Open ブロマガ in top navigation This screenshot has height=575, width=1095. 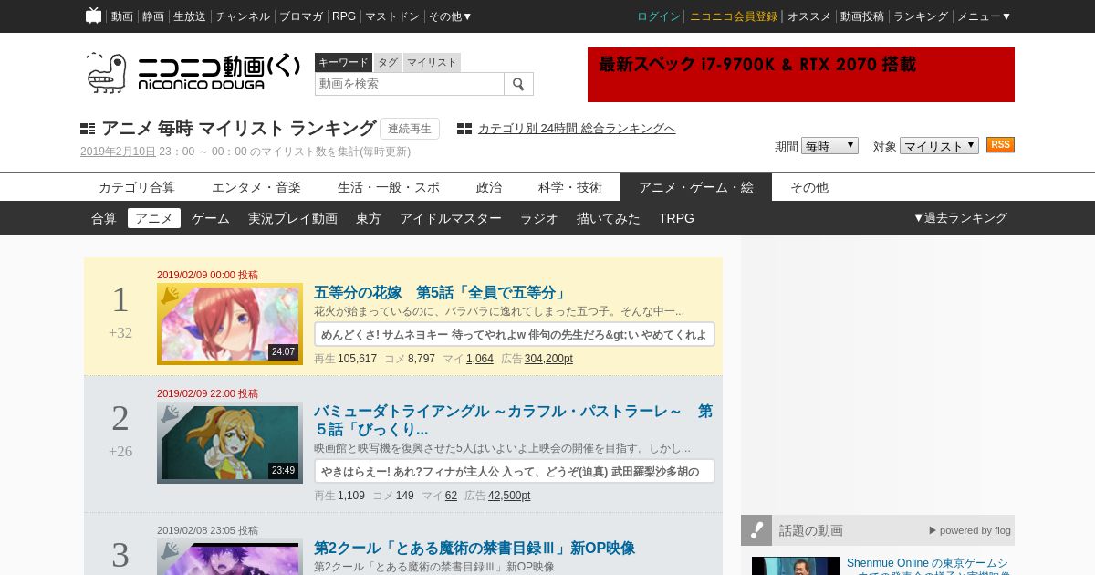301,16
